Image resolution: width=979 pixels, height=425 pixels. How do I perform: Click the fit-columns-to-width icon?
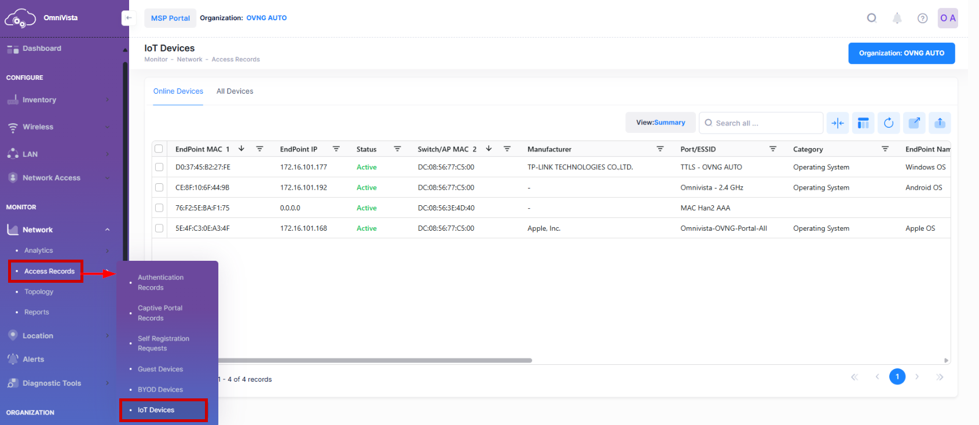837,123
